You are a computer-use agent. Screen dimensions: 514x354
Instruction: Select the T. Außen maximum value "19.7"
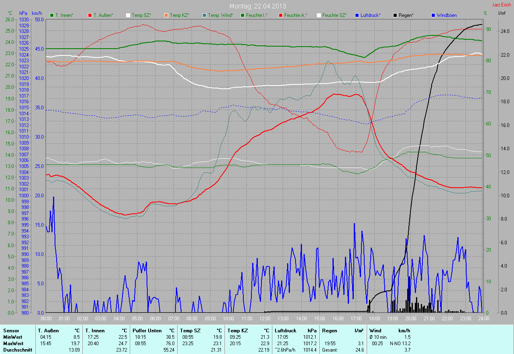[75, 344]
